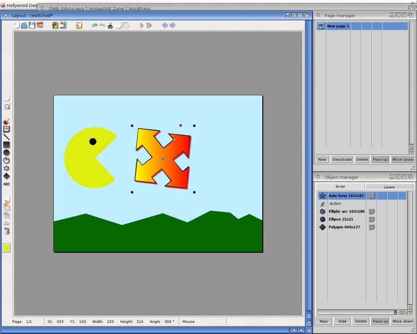Select the paint brush tool
Screen dimensions: 417x334
[x=7, y=122]
